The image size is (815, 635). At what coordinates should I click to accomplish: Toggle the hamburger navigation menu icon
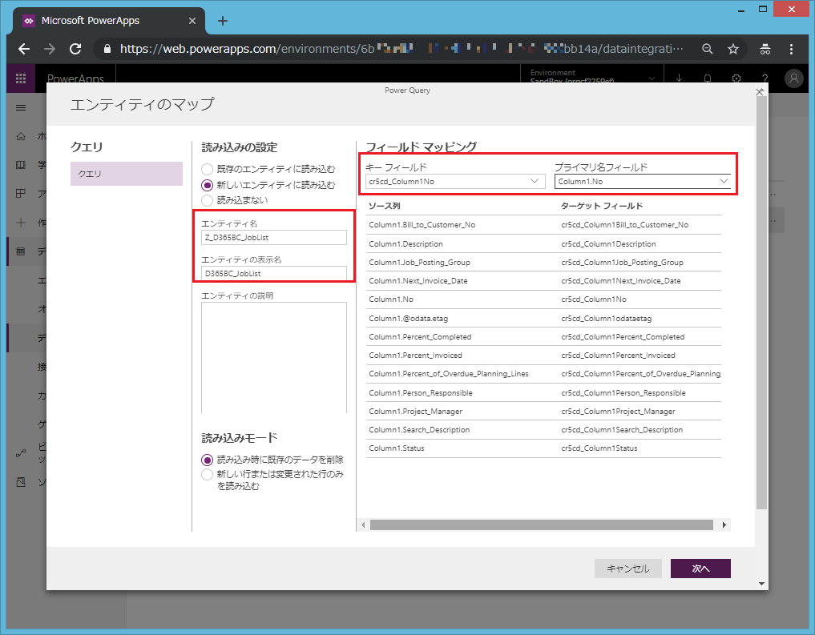(x=21, y=107)
